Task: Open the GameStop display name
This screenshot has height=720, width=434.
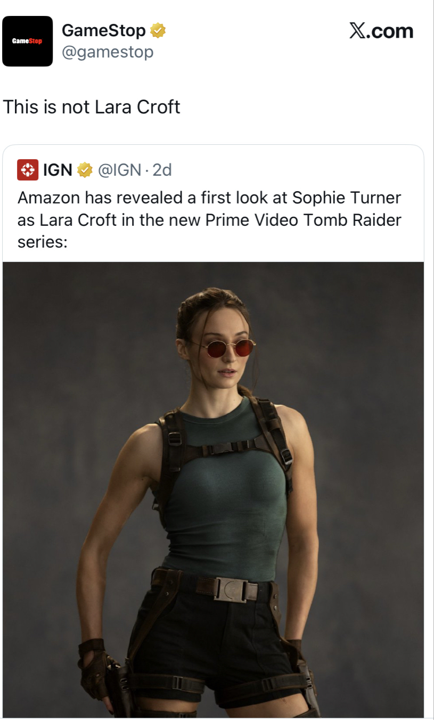Action: [103, 31]
